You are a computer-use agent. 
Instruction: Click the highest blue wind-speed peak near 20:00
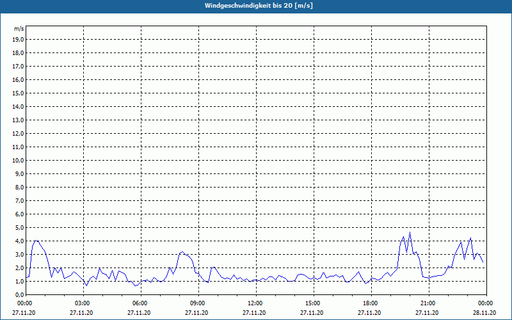410,232
